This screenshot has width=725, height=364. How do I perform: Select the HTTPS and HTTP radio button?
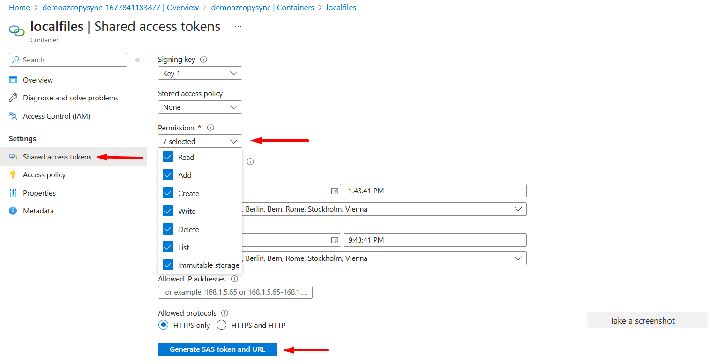tap(221, 325)
